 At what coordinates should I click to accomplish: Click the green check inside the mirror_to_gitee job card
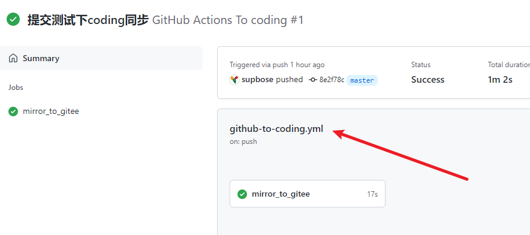(242, 194)
